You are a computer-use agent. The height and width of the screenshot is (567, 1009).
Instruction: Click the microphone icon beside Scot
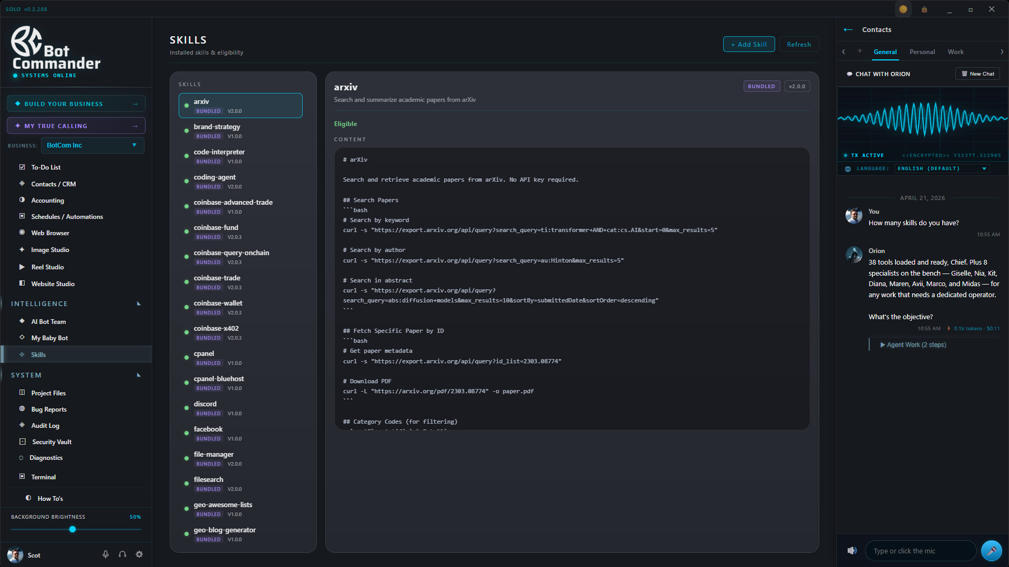pyautogui.click(x=106, y=554)
